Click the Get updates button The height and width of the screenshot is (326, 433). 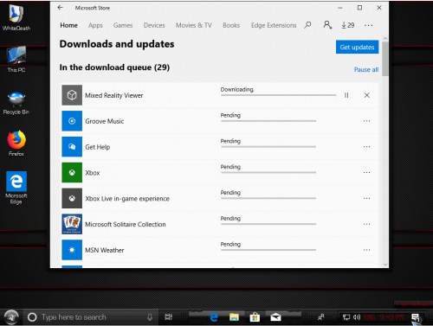(x=357, y=47)
